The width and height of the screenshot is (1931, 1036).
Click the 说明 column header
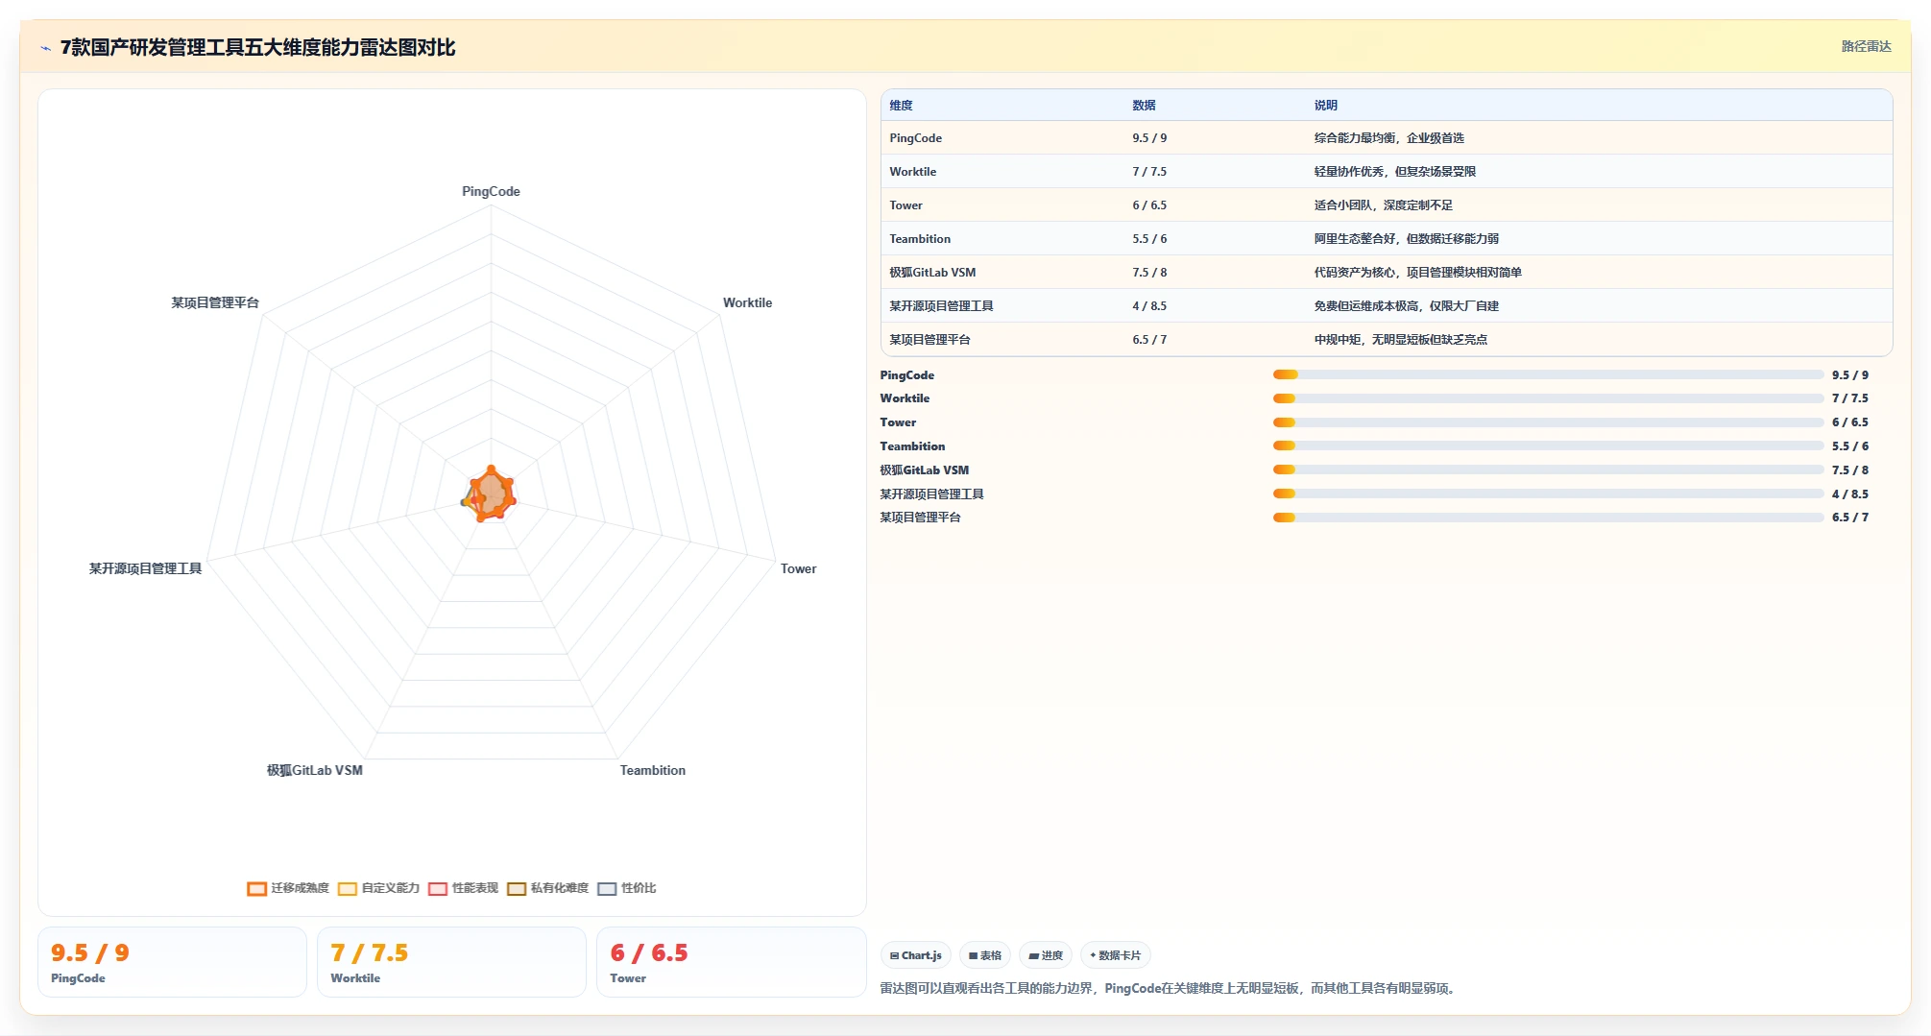(1325, 106)
